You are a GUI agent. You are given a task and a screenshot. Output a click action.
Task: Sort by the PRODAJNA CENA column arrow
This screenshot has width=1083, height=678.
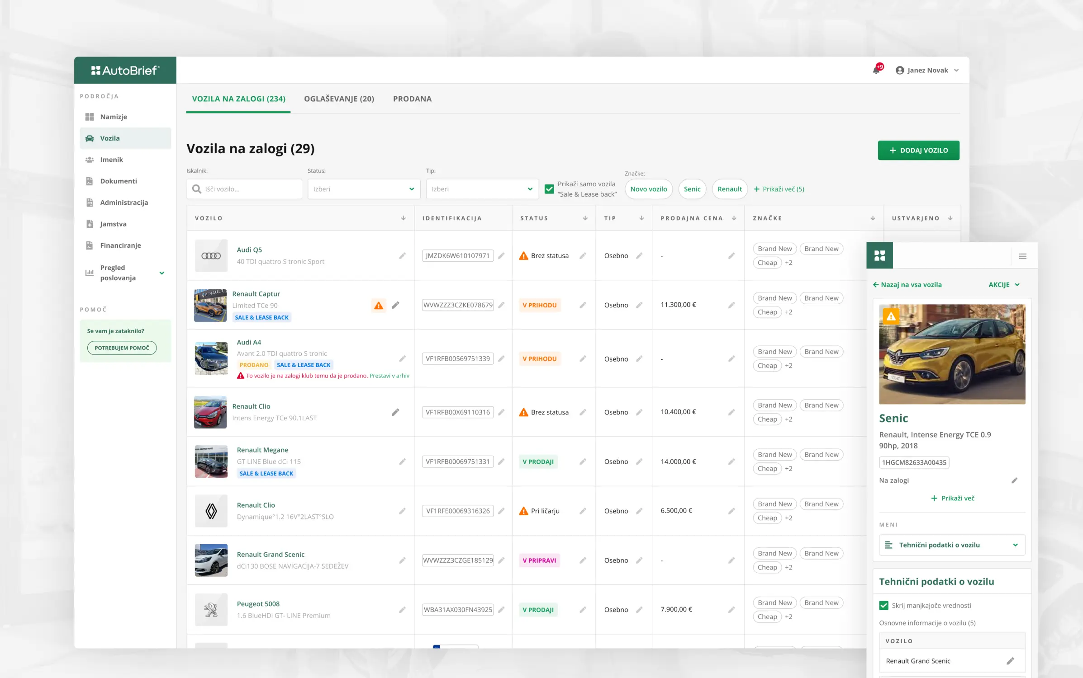[x=734, y=218]
